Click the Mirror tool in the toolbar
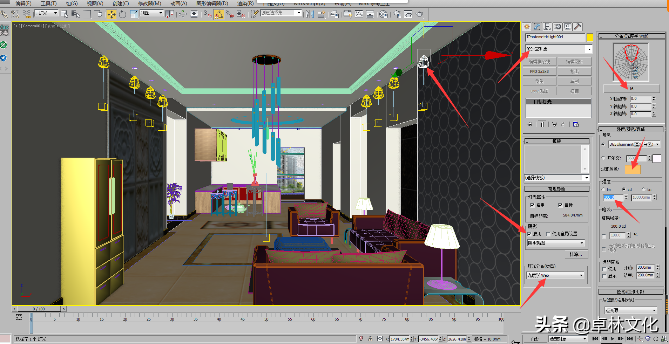The image size is (669, 344). (x=310, y=14)
